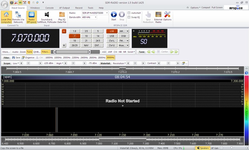The height and width of the screenshot is (150, 249).
Task: Select Remote (Via Network) connection
Action: point(18,17)
